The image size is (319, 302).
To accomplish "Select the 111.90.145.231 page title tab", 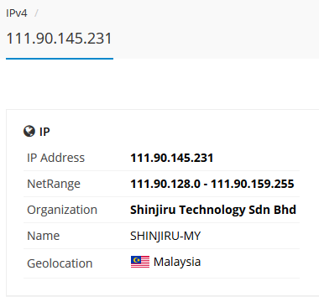I will 59,39.
